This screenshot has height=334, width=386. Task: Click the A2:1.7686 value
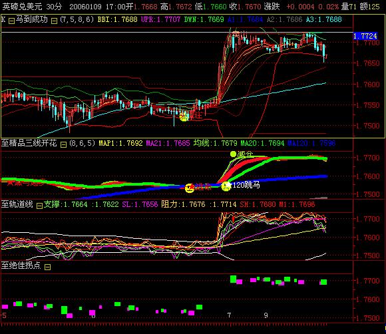coord(284,19)
